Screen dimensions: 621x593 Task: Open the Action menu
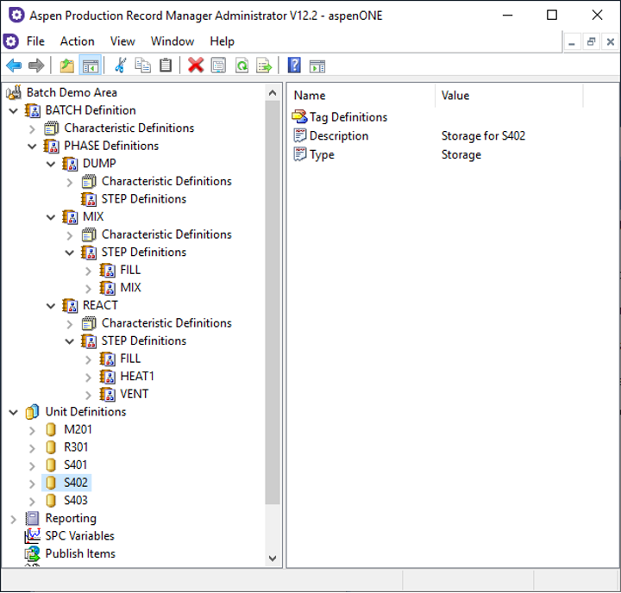77,41
